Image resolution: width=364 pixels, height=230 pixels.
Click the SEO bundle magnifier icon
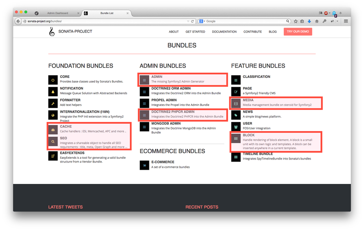[x=53, y=141]
